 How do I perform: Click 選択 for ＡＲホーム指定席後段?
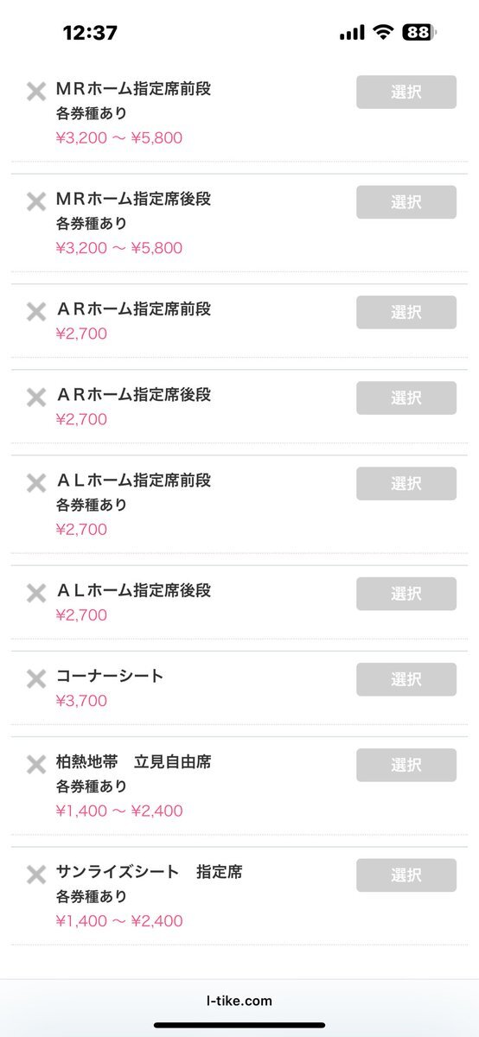point(406,398)
